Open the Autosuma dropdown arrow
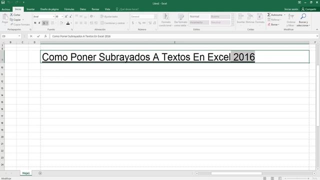The image size is (320, 180). pyautogui.click(x=284, y=14)
